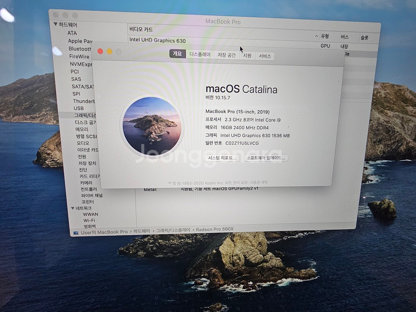Select 메모리 in the sidebar
The width and height of the screenshot is (416, 312).
(82, 129)
